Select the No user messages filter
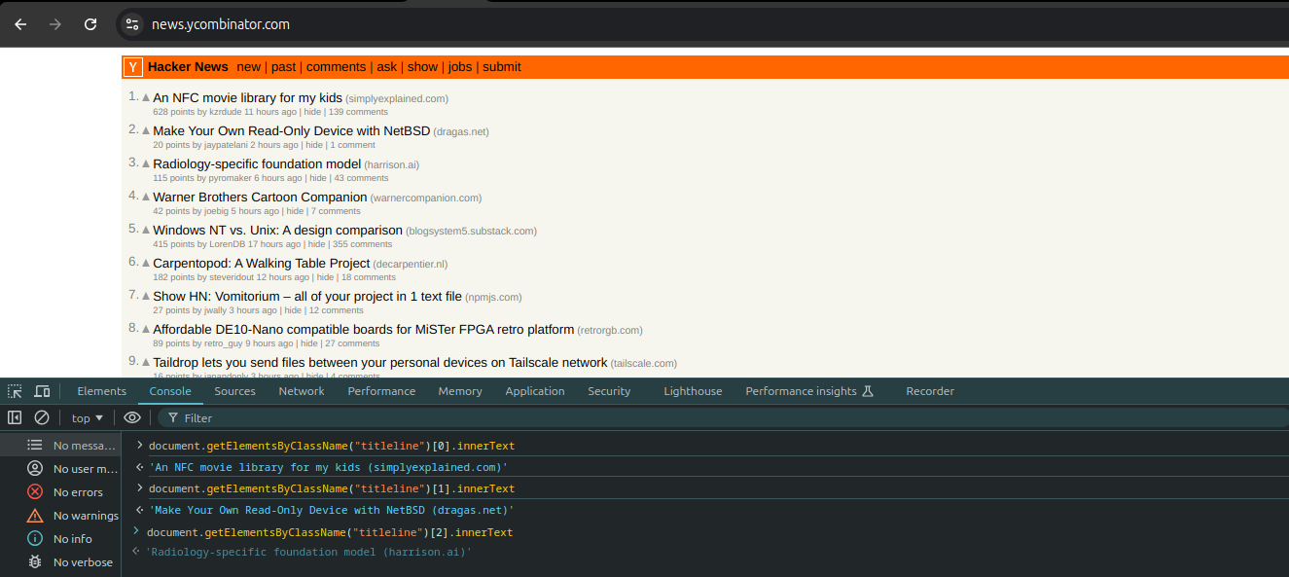 (x=60, y=469)
